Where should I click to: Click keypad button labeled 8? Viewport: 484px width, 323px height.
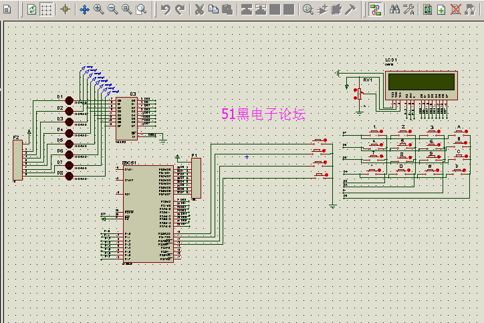[403, 157]
